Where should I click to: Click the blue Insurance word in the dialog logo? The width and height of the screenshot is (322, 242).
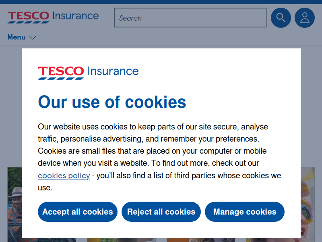click(x=113, y=71)
